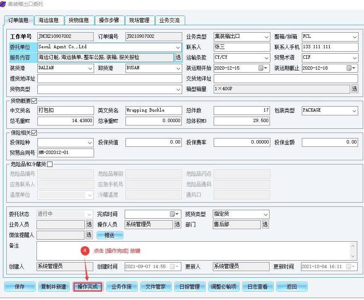Screen dimensions: 364x300
Task: Click the 选 button beside 服务内容
Action: 178,57
